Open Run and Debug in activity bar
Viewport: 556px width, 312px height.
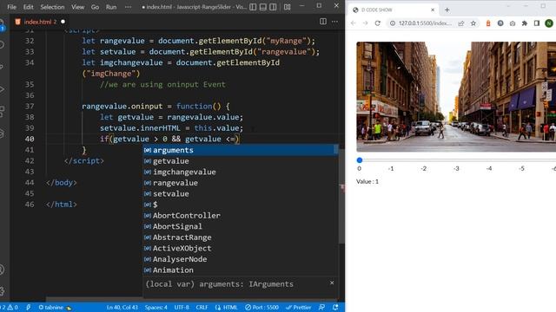(x=2, y=89)
